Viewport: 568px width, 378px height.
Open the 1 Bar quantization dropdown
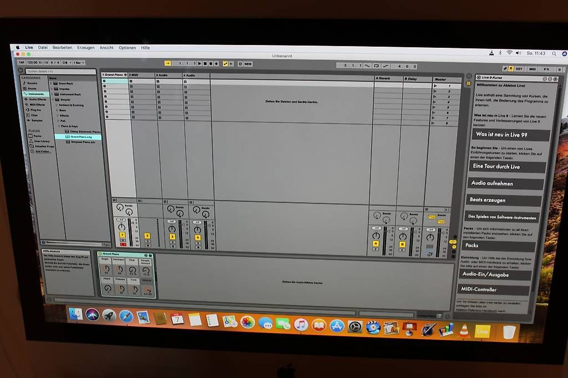79,63
